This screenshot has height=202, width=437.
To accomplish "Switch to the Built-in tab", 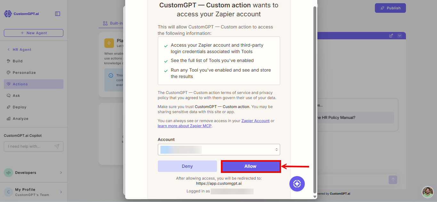I will [x=112, y=23].
